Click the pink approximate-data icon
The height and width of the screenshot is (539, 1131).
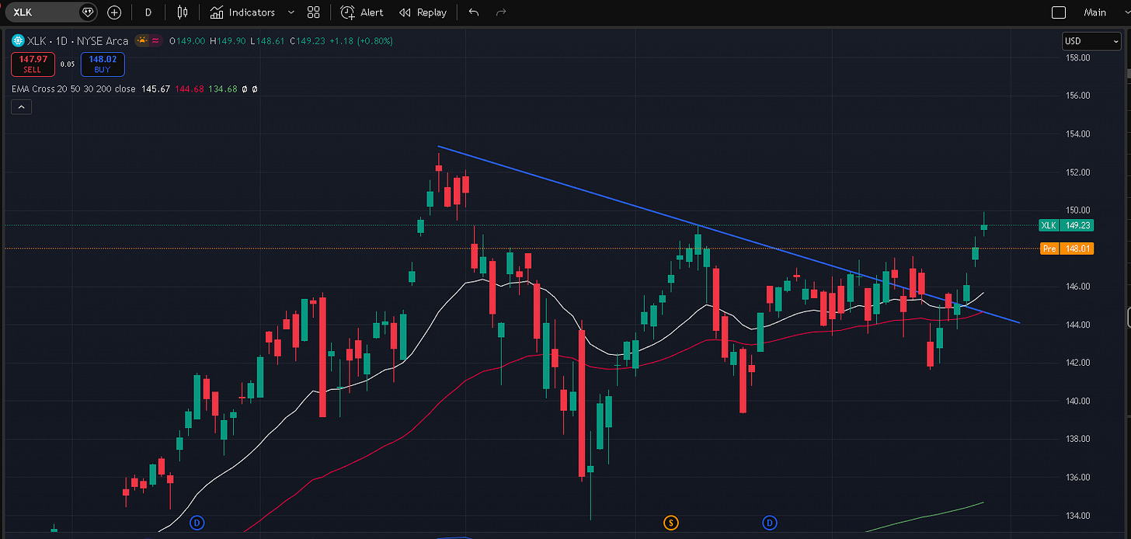point(155,41)
